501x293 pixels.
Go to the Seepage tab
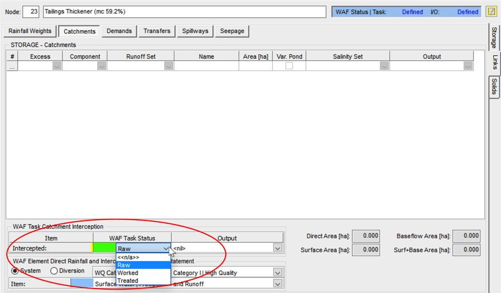pos(232,31)
